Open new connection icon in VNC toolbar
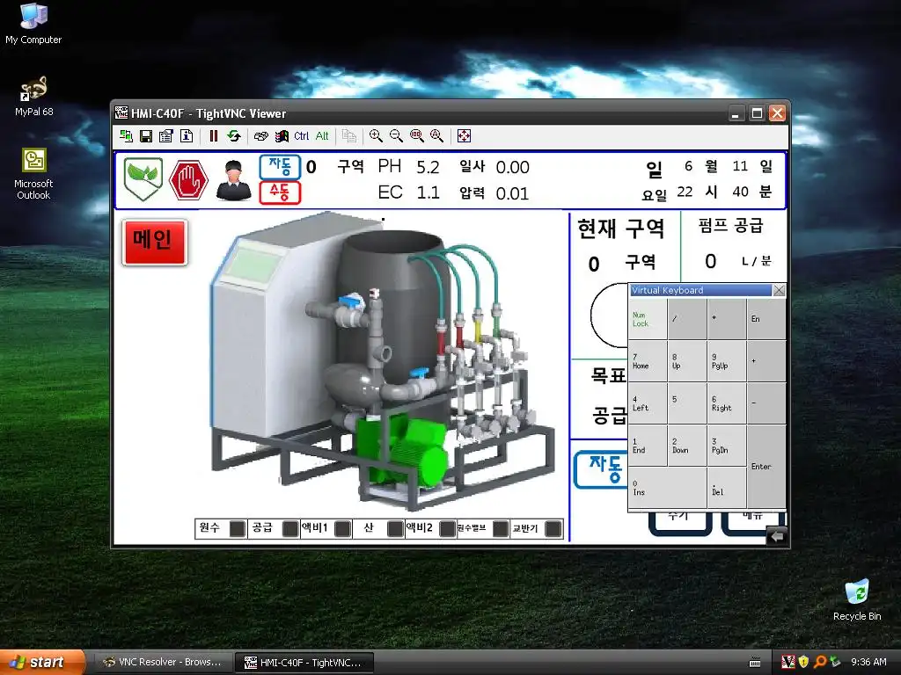 [126, 136]
